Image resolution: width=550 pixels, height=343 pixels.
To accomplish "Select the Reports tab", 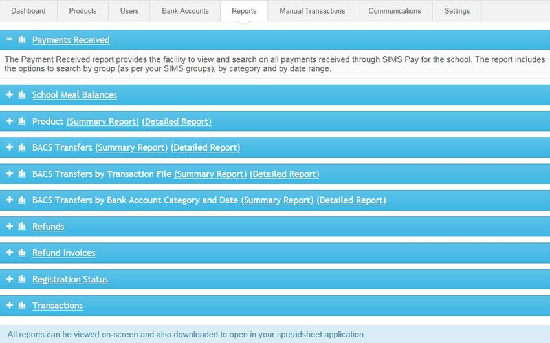I will (244, 11).
